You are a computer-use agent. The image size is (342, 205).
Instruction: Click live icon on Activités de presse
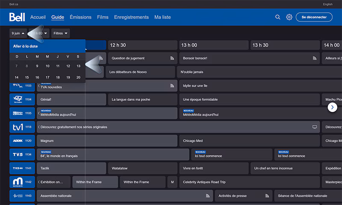[267, 196]
